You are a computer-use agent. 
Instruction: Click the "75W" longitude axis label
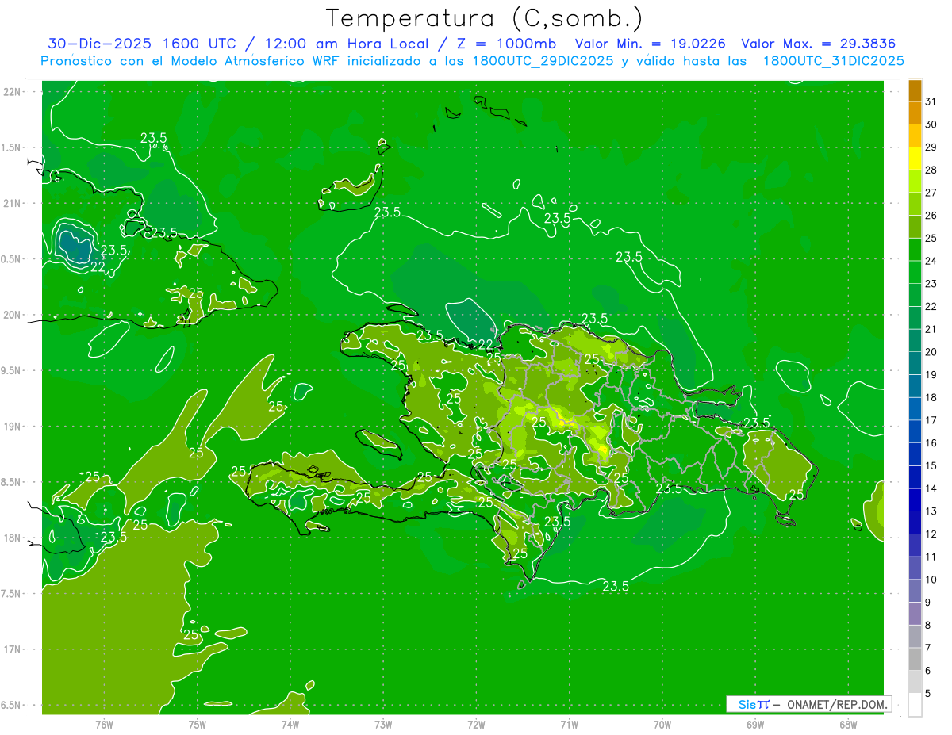point(198,725)
